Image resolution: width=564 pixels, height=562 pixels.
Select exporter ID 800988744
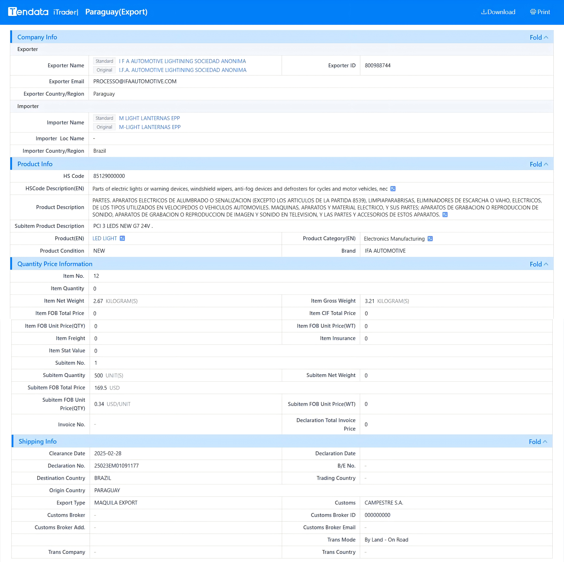pyautogui.click(x=378, y=66)
